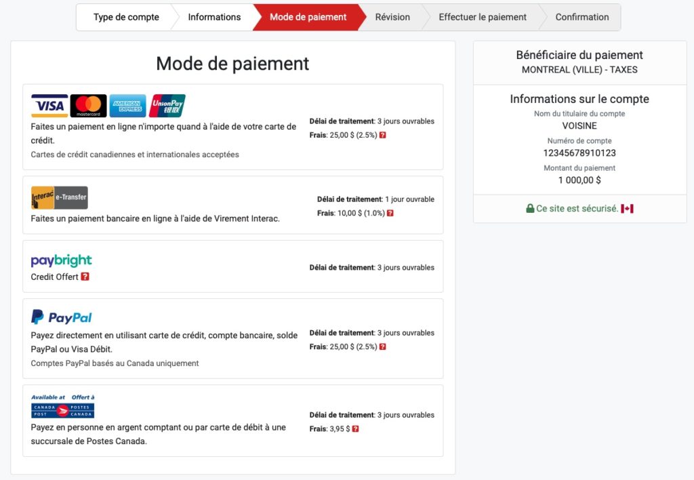Click the Ce site est sécurisé link
This screenshot has width=694, height=480.
(x=578, y=207)
